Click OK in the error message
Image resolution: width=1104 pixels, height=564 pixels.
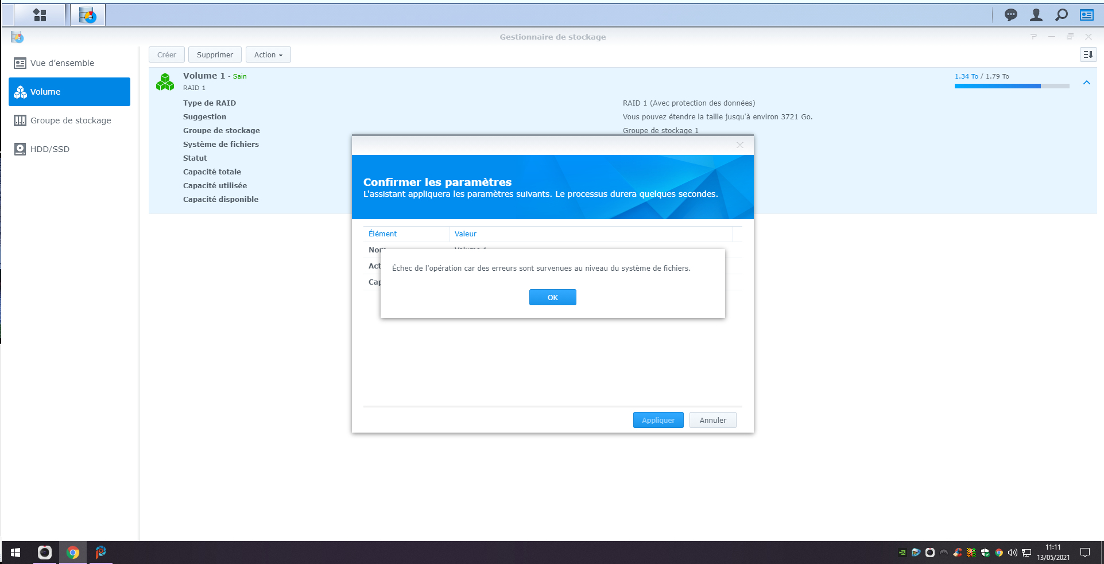tap(553, 297)
